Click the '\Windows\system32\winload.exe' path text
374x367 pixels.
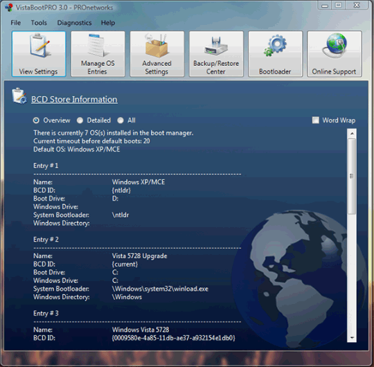click(x=160, y=289)
